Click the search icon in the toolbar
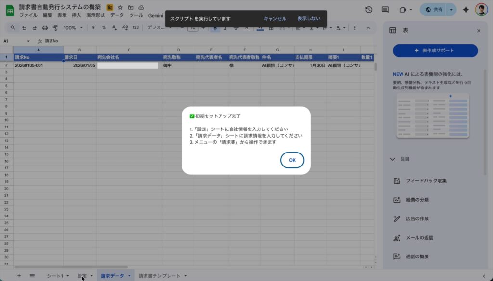This screenshot has width=493, height=281. click(13, 28)
